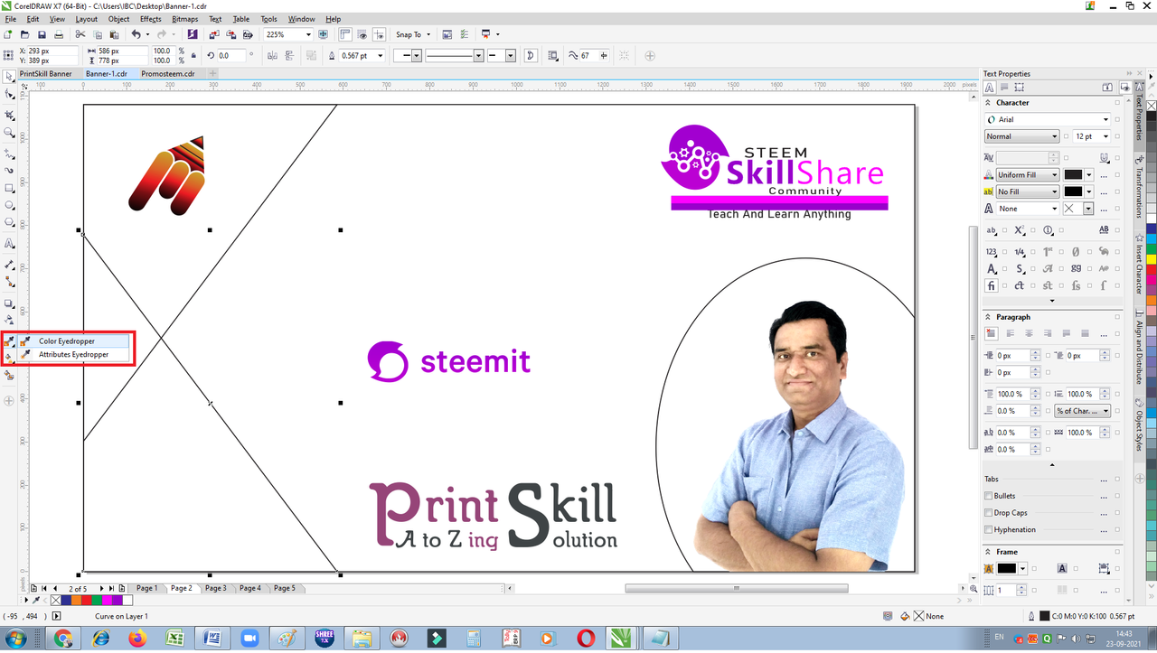Image resolution: width=1157 pixels, height=653 pixels.
Task: Click the Undo arrow icon
Action: (136, 34)
